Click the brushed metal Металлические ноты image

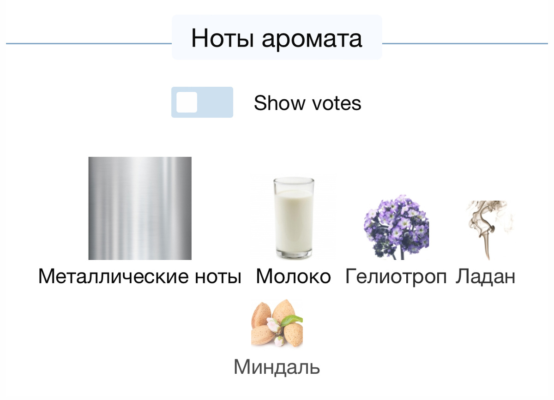[140, 208]
